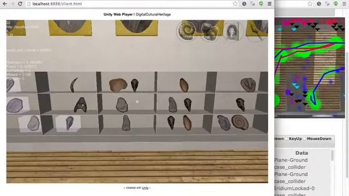349x196 pixels.
Task: Click the middle yellow-framed portrait painting
Action: [137, 28]
